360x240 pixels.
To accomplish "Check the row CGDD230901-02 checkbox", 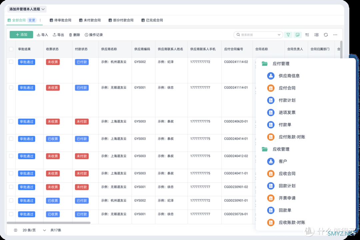I will coord(11,187).
